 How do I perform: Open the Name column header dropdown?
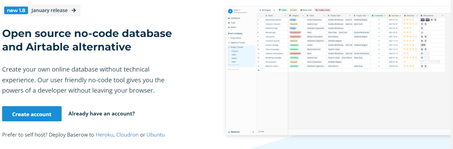(x=286, y=15)
